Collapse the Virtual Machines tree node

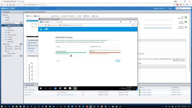coord(3,23)
